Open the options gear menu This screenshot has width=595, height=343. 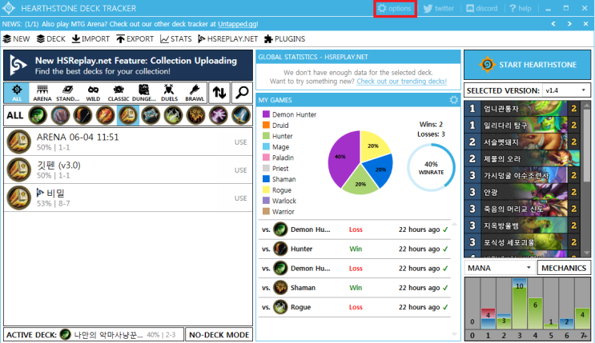395,8
